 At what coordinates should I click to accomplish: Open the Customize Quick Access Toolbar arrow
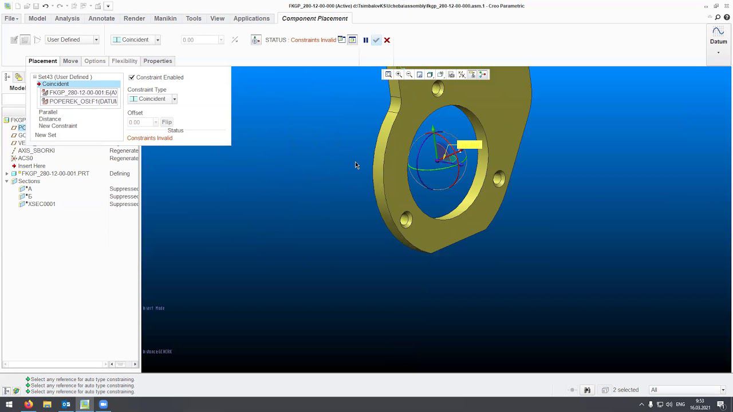[x=108, y=6]
